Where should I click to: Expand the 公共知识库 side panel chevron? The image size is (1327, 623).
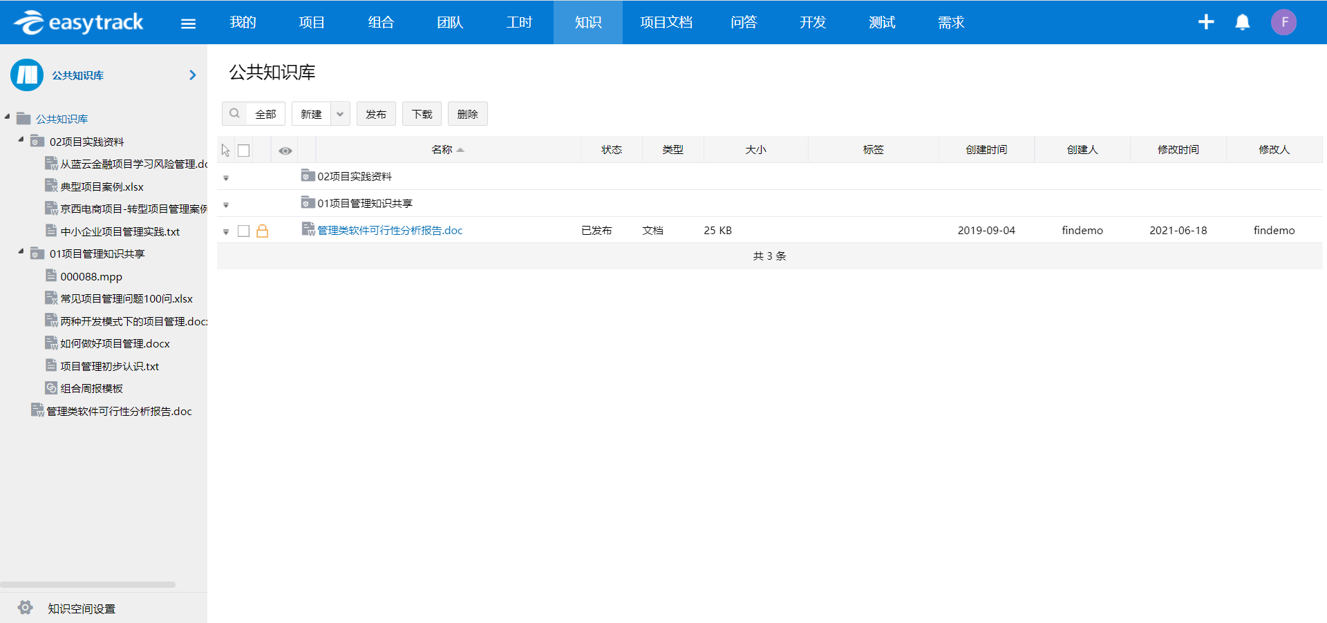pos(193,75)
